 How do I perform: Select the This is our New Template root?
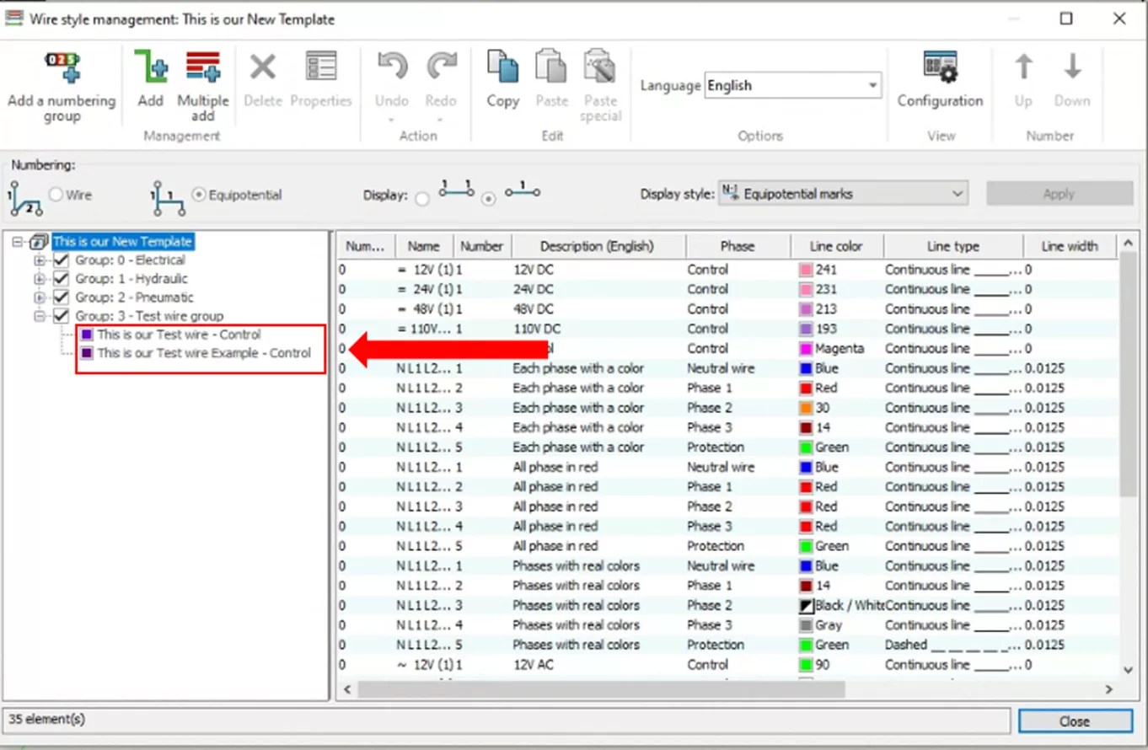tap(123, 242)
